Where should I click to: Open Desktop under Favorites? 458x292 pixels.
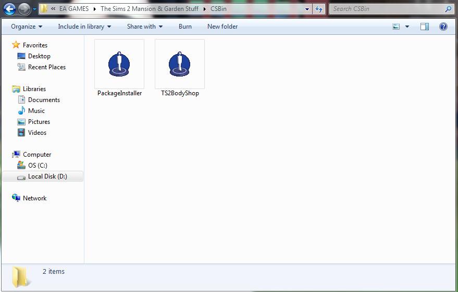pyautogui.click(x=39, y=56)
